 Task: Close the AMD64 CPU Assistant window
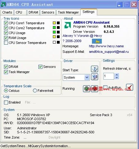pos(134,5)
